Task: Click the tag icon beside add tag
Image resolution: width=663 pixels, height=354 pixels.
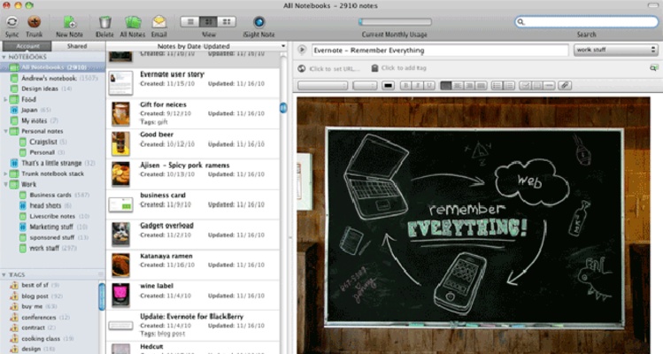Action: click(x=374, y=67)
